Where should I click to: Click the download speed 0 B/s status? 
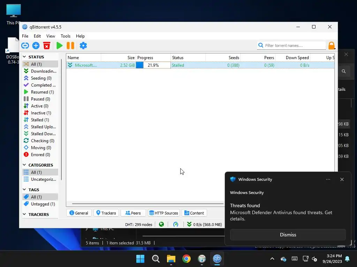pyautogui.click(x=204, y=225)
